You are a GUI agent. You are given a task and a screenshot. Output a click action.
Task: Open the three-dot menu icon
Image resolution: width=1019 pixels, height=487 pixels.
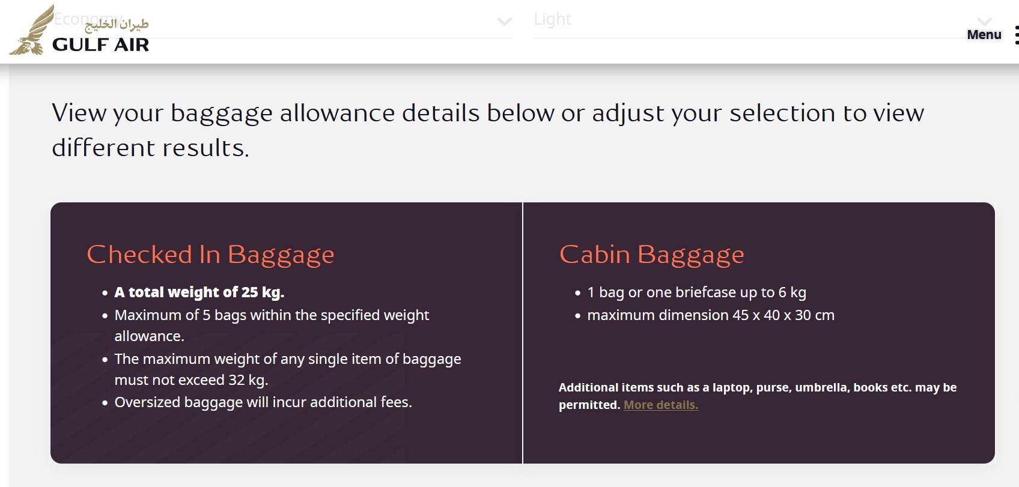point(1015,35)
